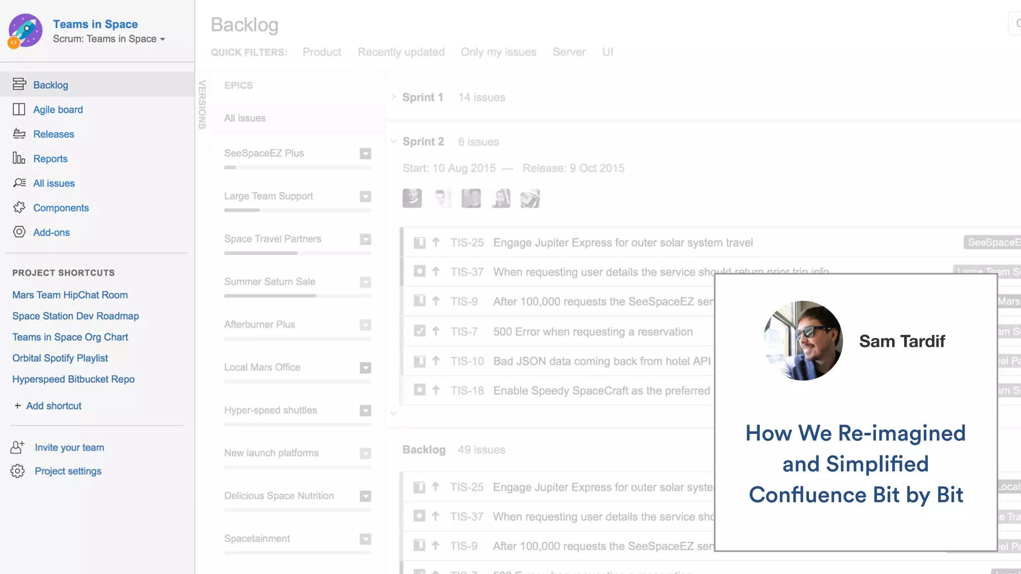Click issue type icon of TIS-37 in Sprint 2
The width and height of the screenshot is (1021, 574).
420,272
